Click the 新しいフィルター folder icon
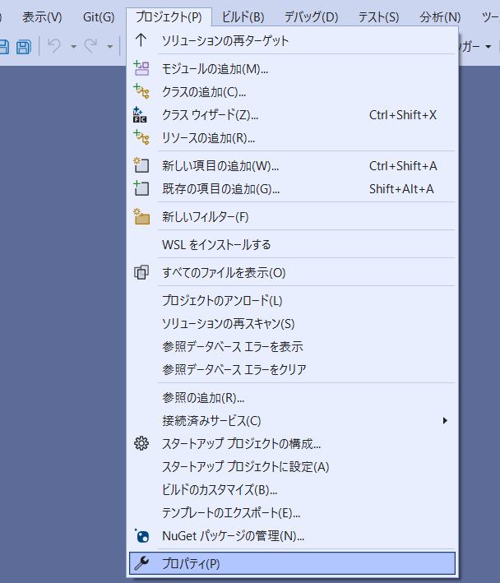 click(x=141, y=217)
